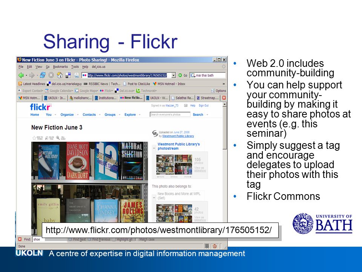Click the green Go button
Viewport: 362px width, 272px height.
(183, 76)
